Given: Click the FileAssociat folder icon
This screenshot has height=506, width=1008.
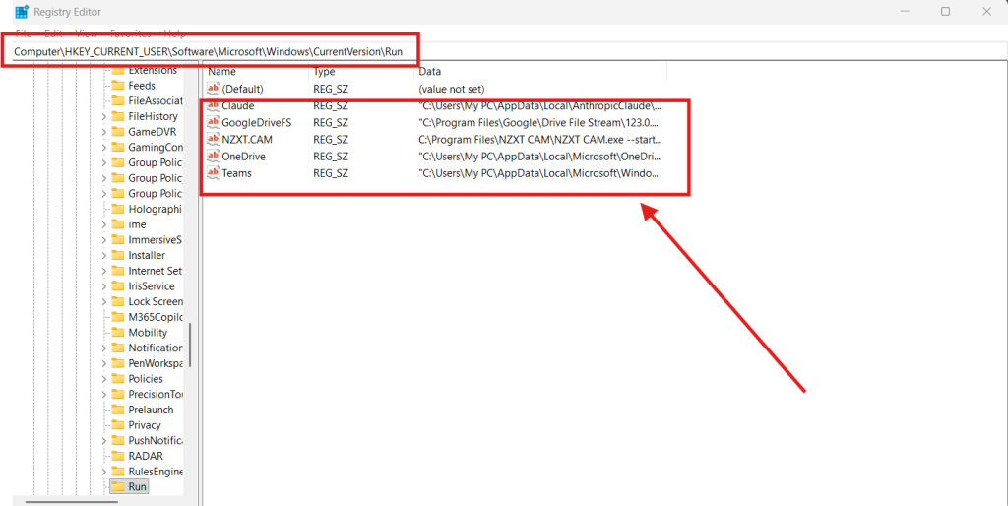Looking at the screenshot, I should coord(118,101).
